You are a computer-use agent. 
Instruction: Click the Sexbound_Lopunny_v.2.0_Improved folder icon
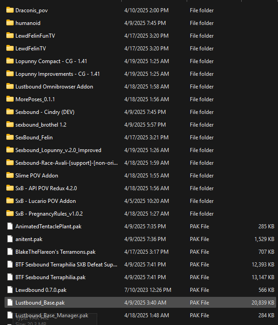coord(10,150)
